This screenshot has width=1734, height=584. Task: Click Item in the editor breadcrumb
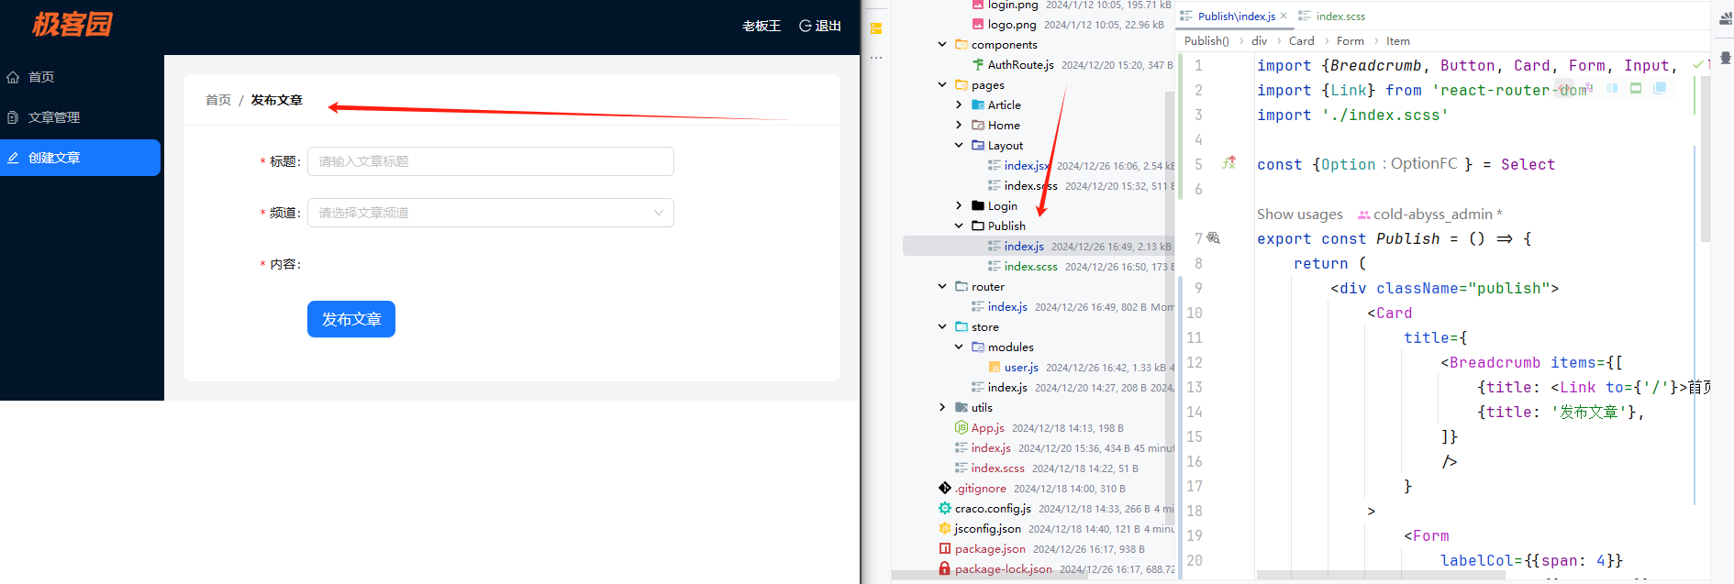point(1397,40)
